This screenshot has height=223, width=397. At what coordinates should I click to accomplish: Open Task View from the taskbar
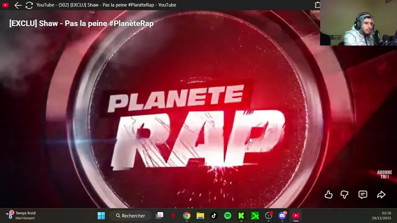click(159, 216)
